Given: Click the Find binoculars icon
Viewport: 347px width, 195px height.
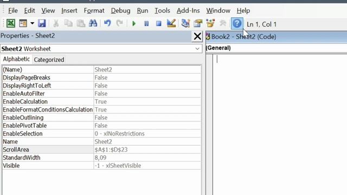Looking at the screenshot, I should tap(93, 23).
